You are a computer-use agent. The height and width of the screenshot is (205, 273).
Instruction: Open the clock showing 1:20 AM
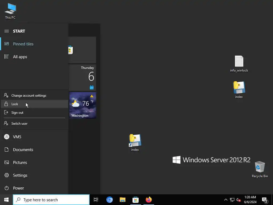pos(250,200)
